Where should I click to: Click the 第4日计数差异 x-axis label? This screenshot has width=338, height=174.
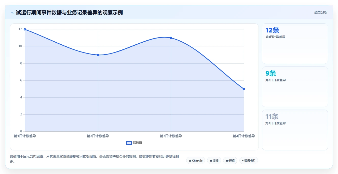(x=244, y=136)
